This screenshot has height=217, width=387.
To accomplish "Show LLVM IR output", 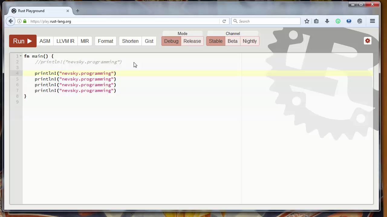I will coord(65,41).
